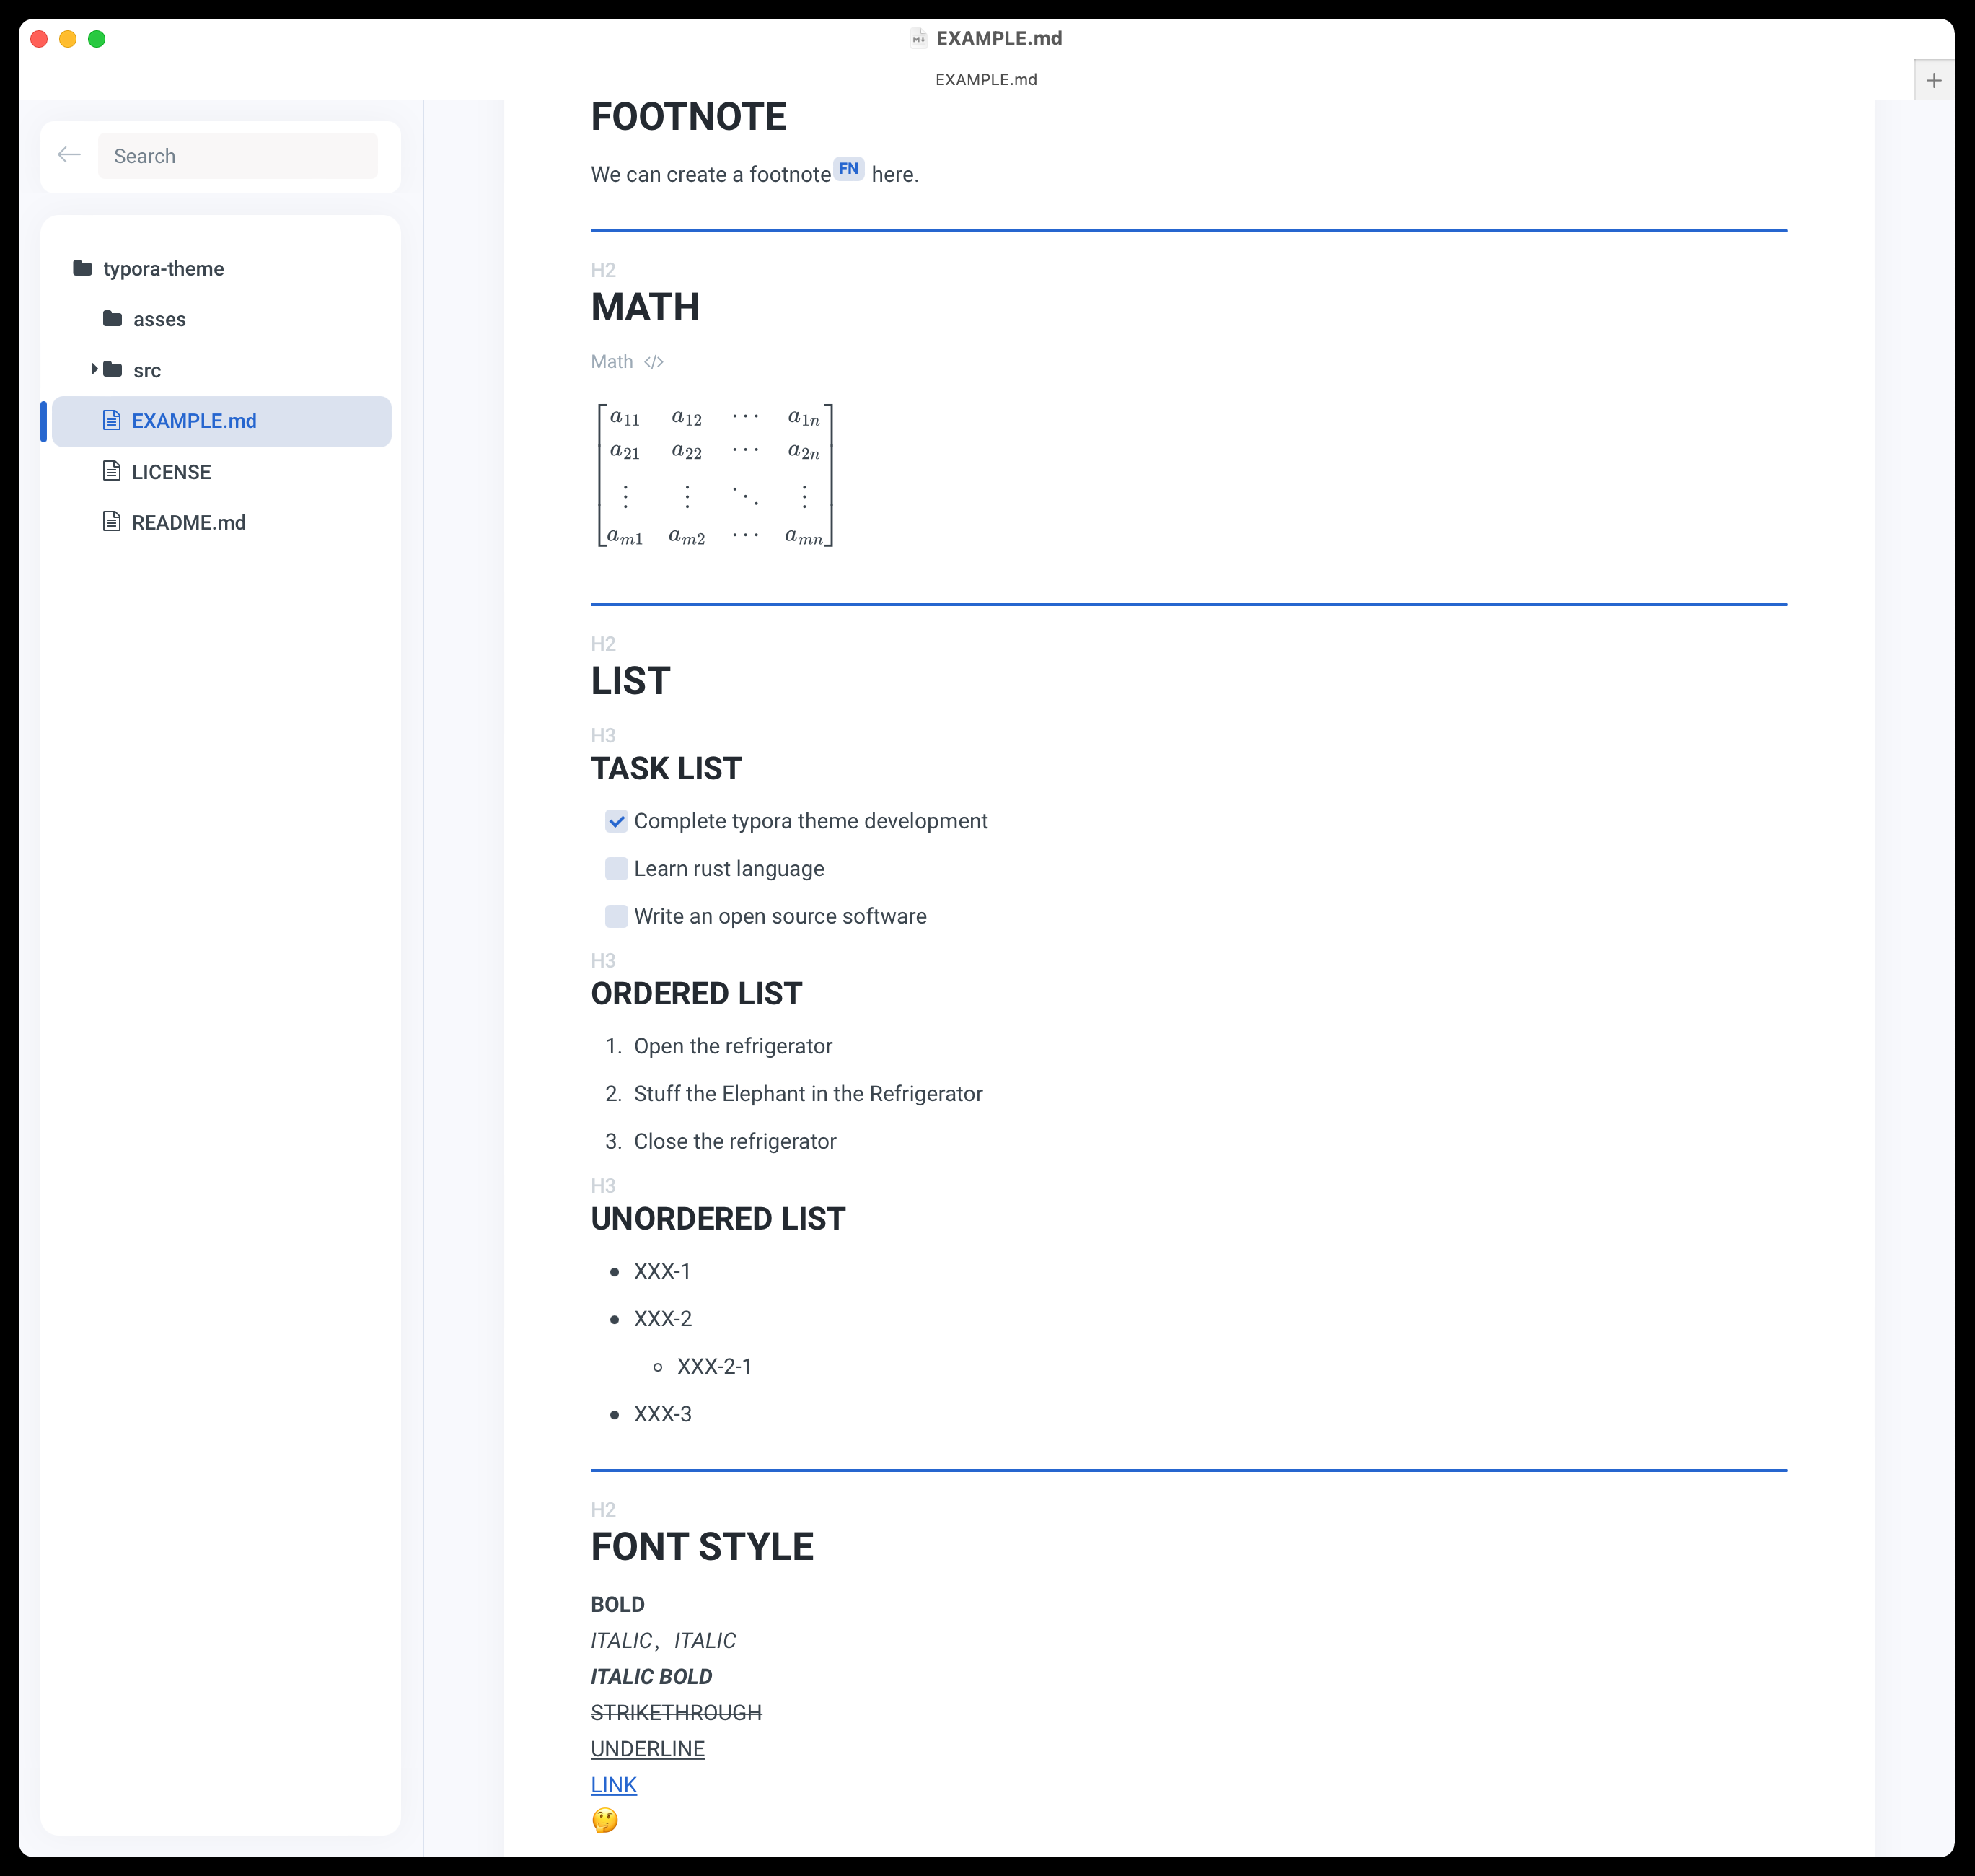Screen dimensions: 1975x1876
Task: Check Write an open source software task
Action: [617, 916]
